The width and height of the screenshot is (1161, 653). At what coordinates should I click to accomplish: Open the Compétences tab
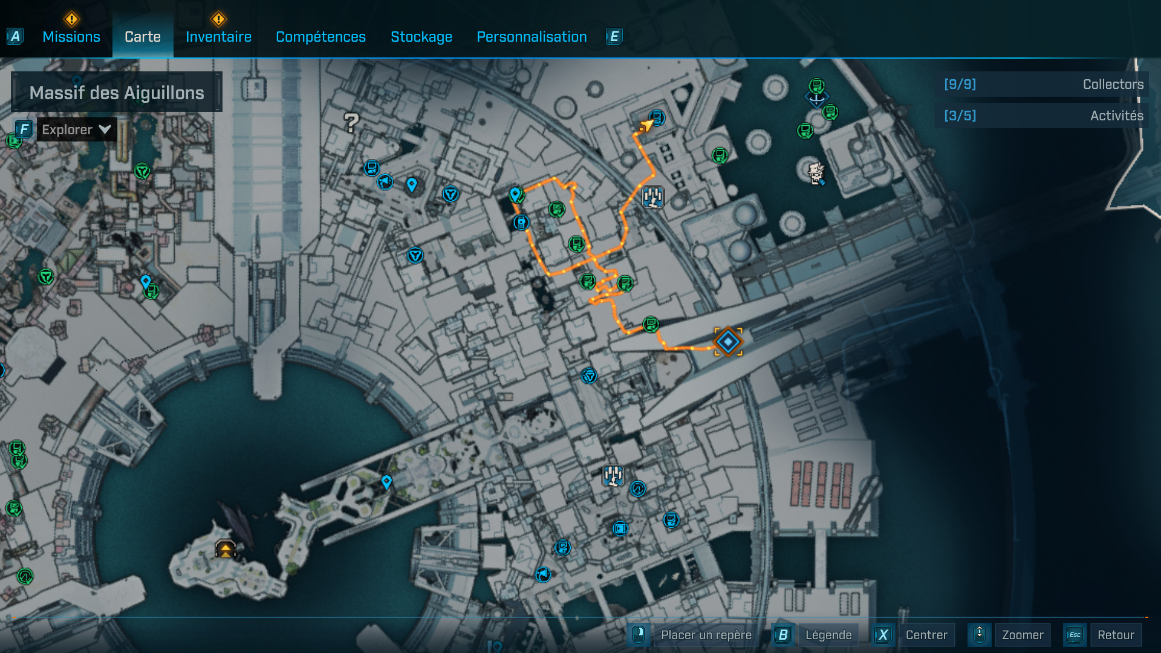pyautogui.click(x=320, y=37)
